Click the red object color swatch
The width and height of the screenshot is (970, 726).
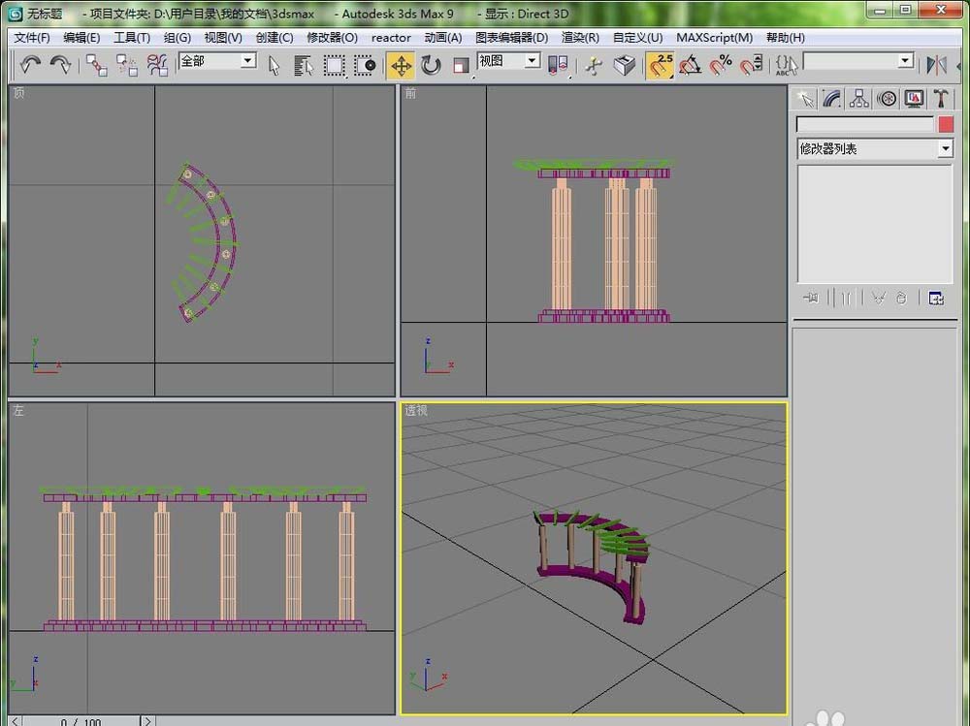945,124
